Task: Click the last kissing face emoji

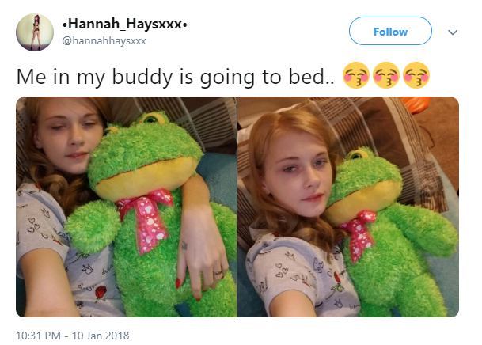Action: 416,76
